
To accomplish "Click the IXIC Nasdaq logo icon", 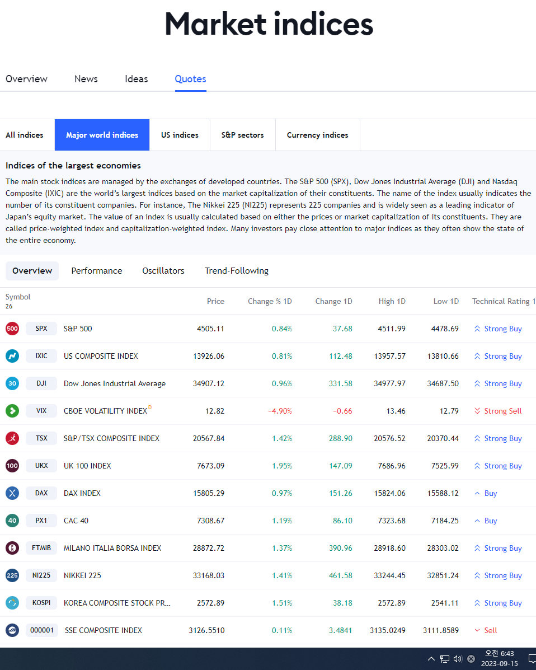I will pyautogui.click(x=12, y=356).
